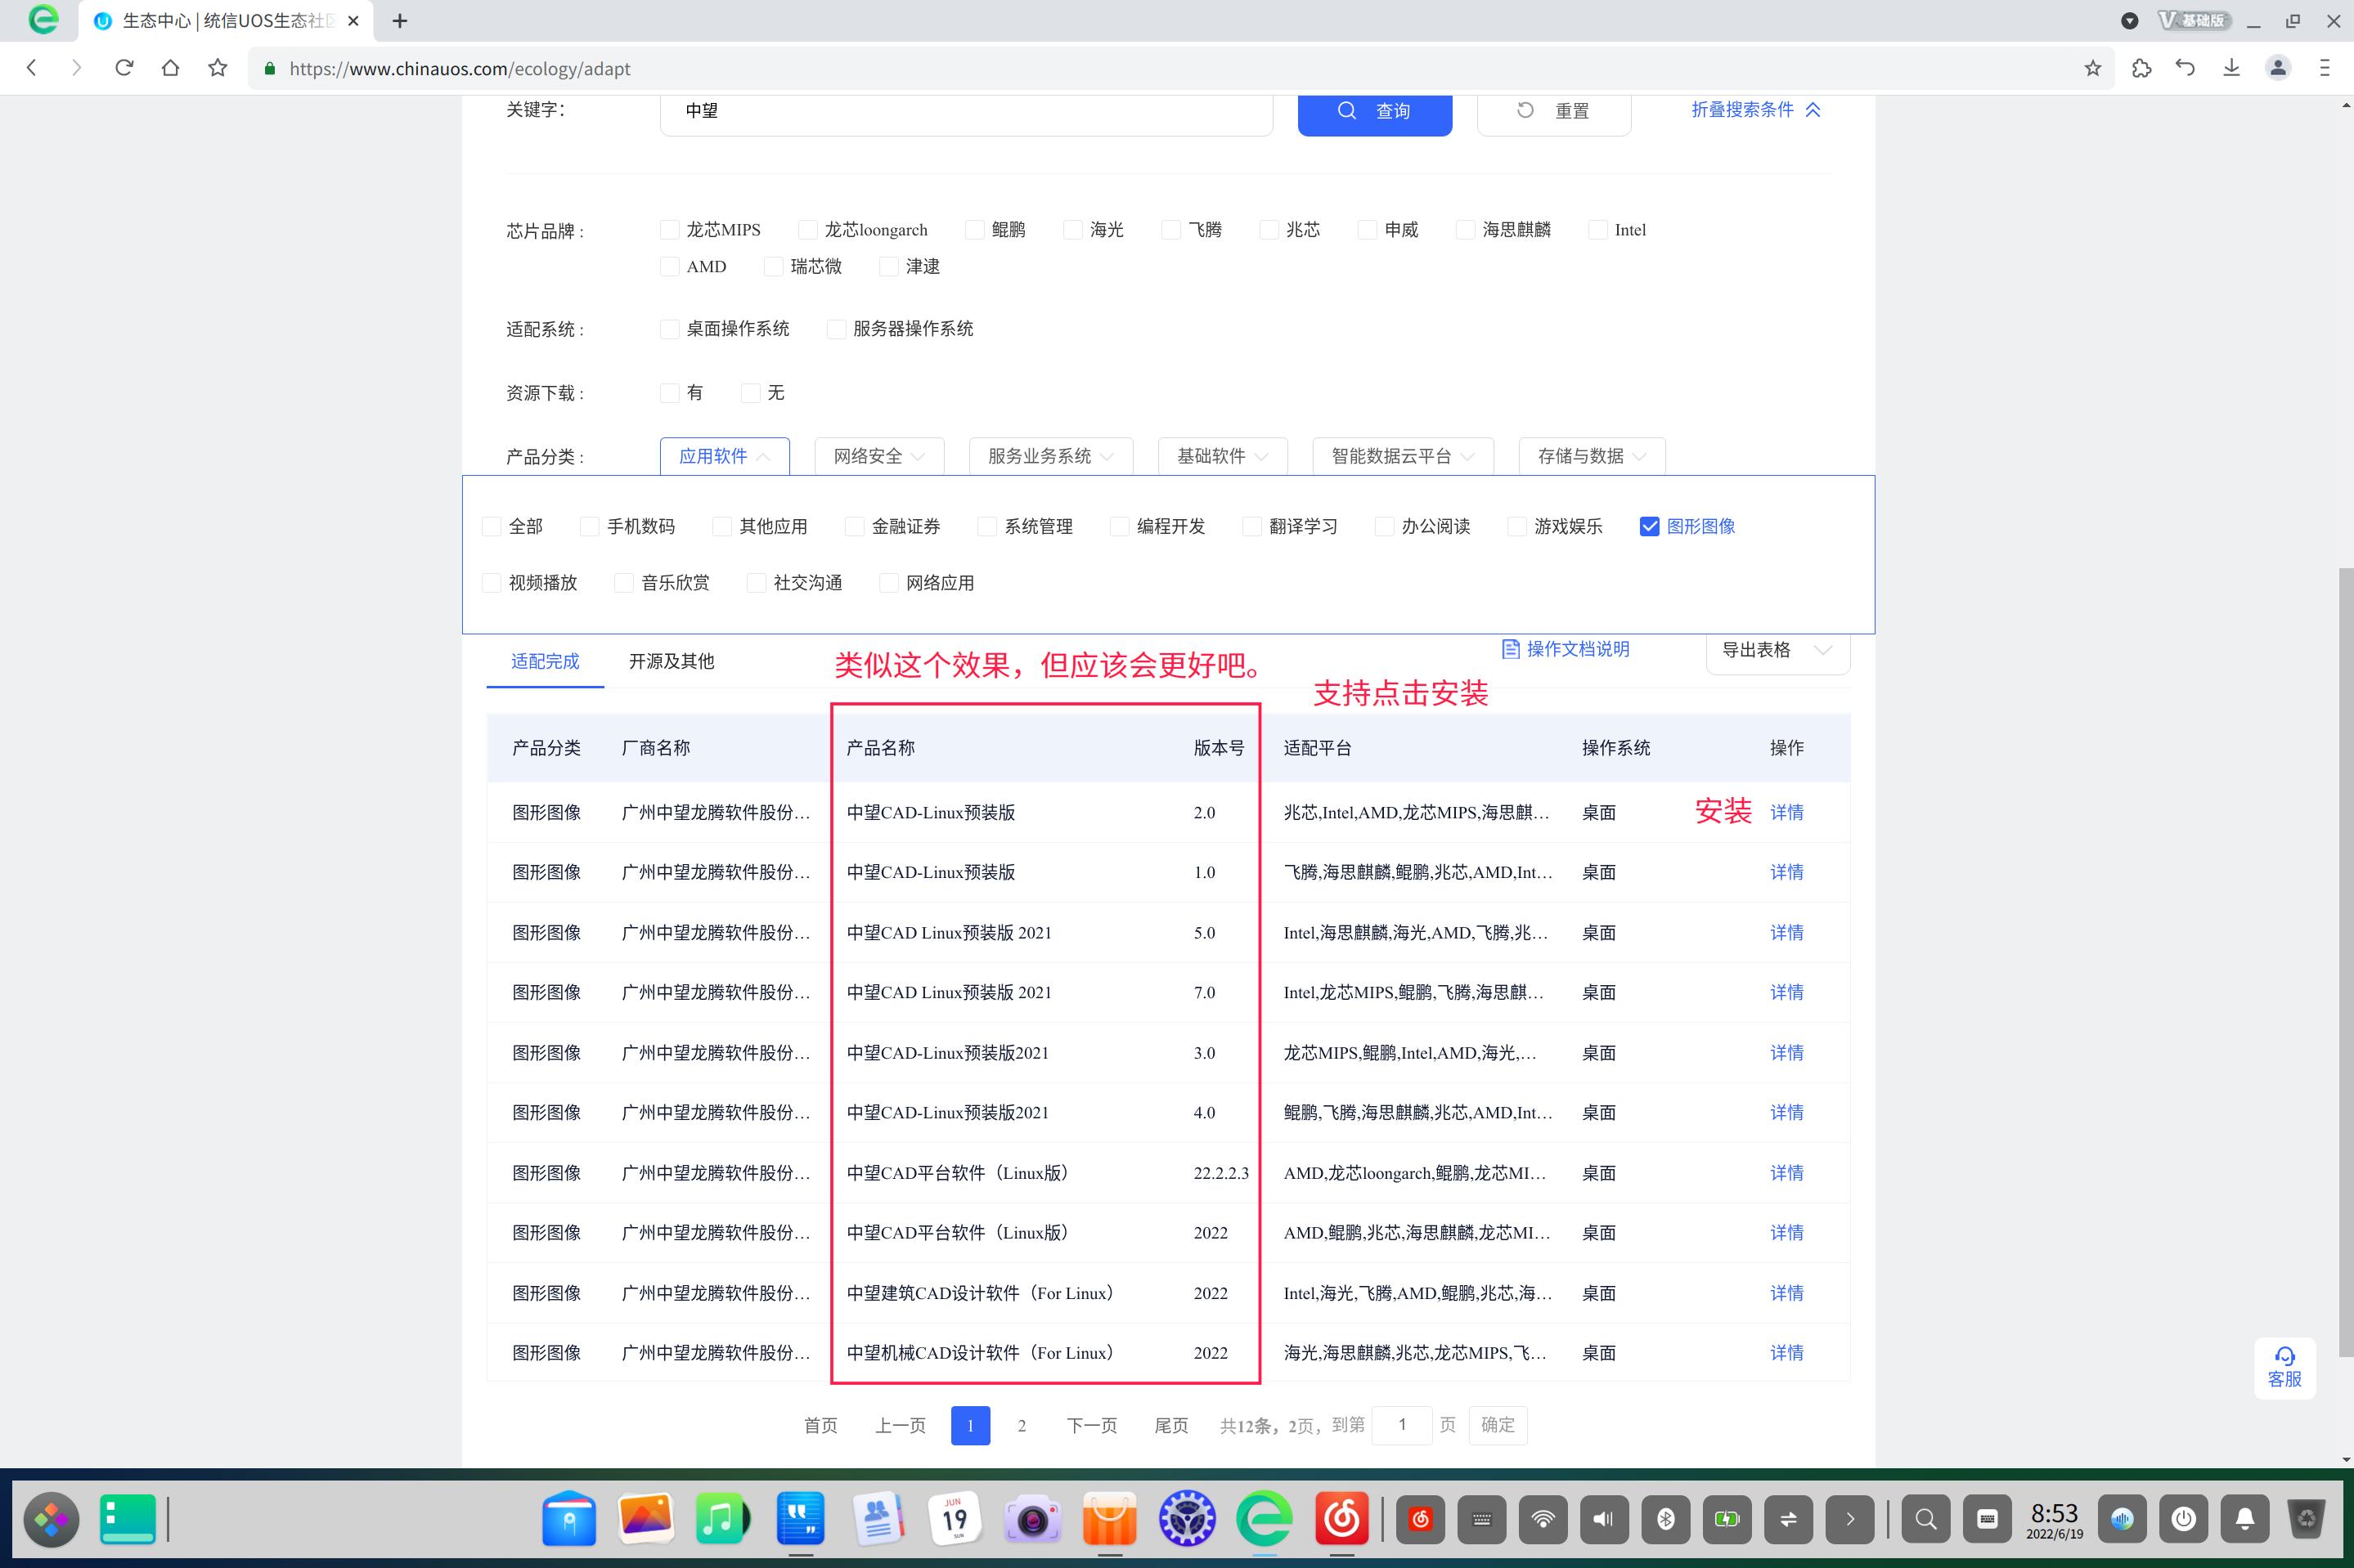Click the 关键字 keyword input field
Screen dimensions: 2354x1568
pyautogui.click(x=965, y=111)
